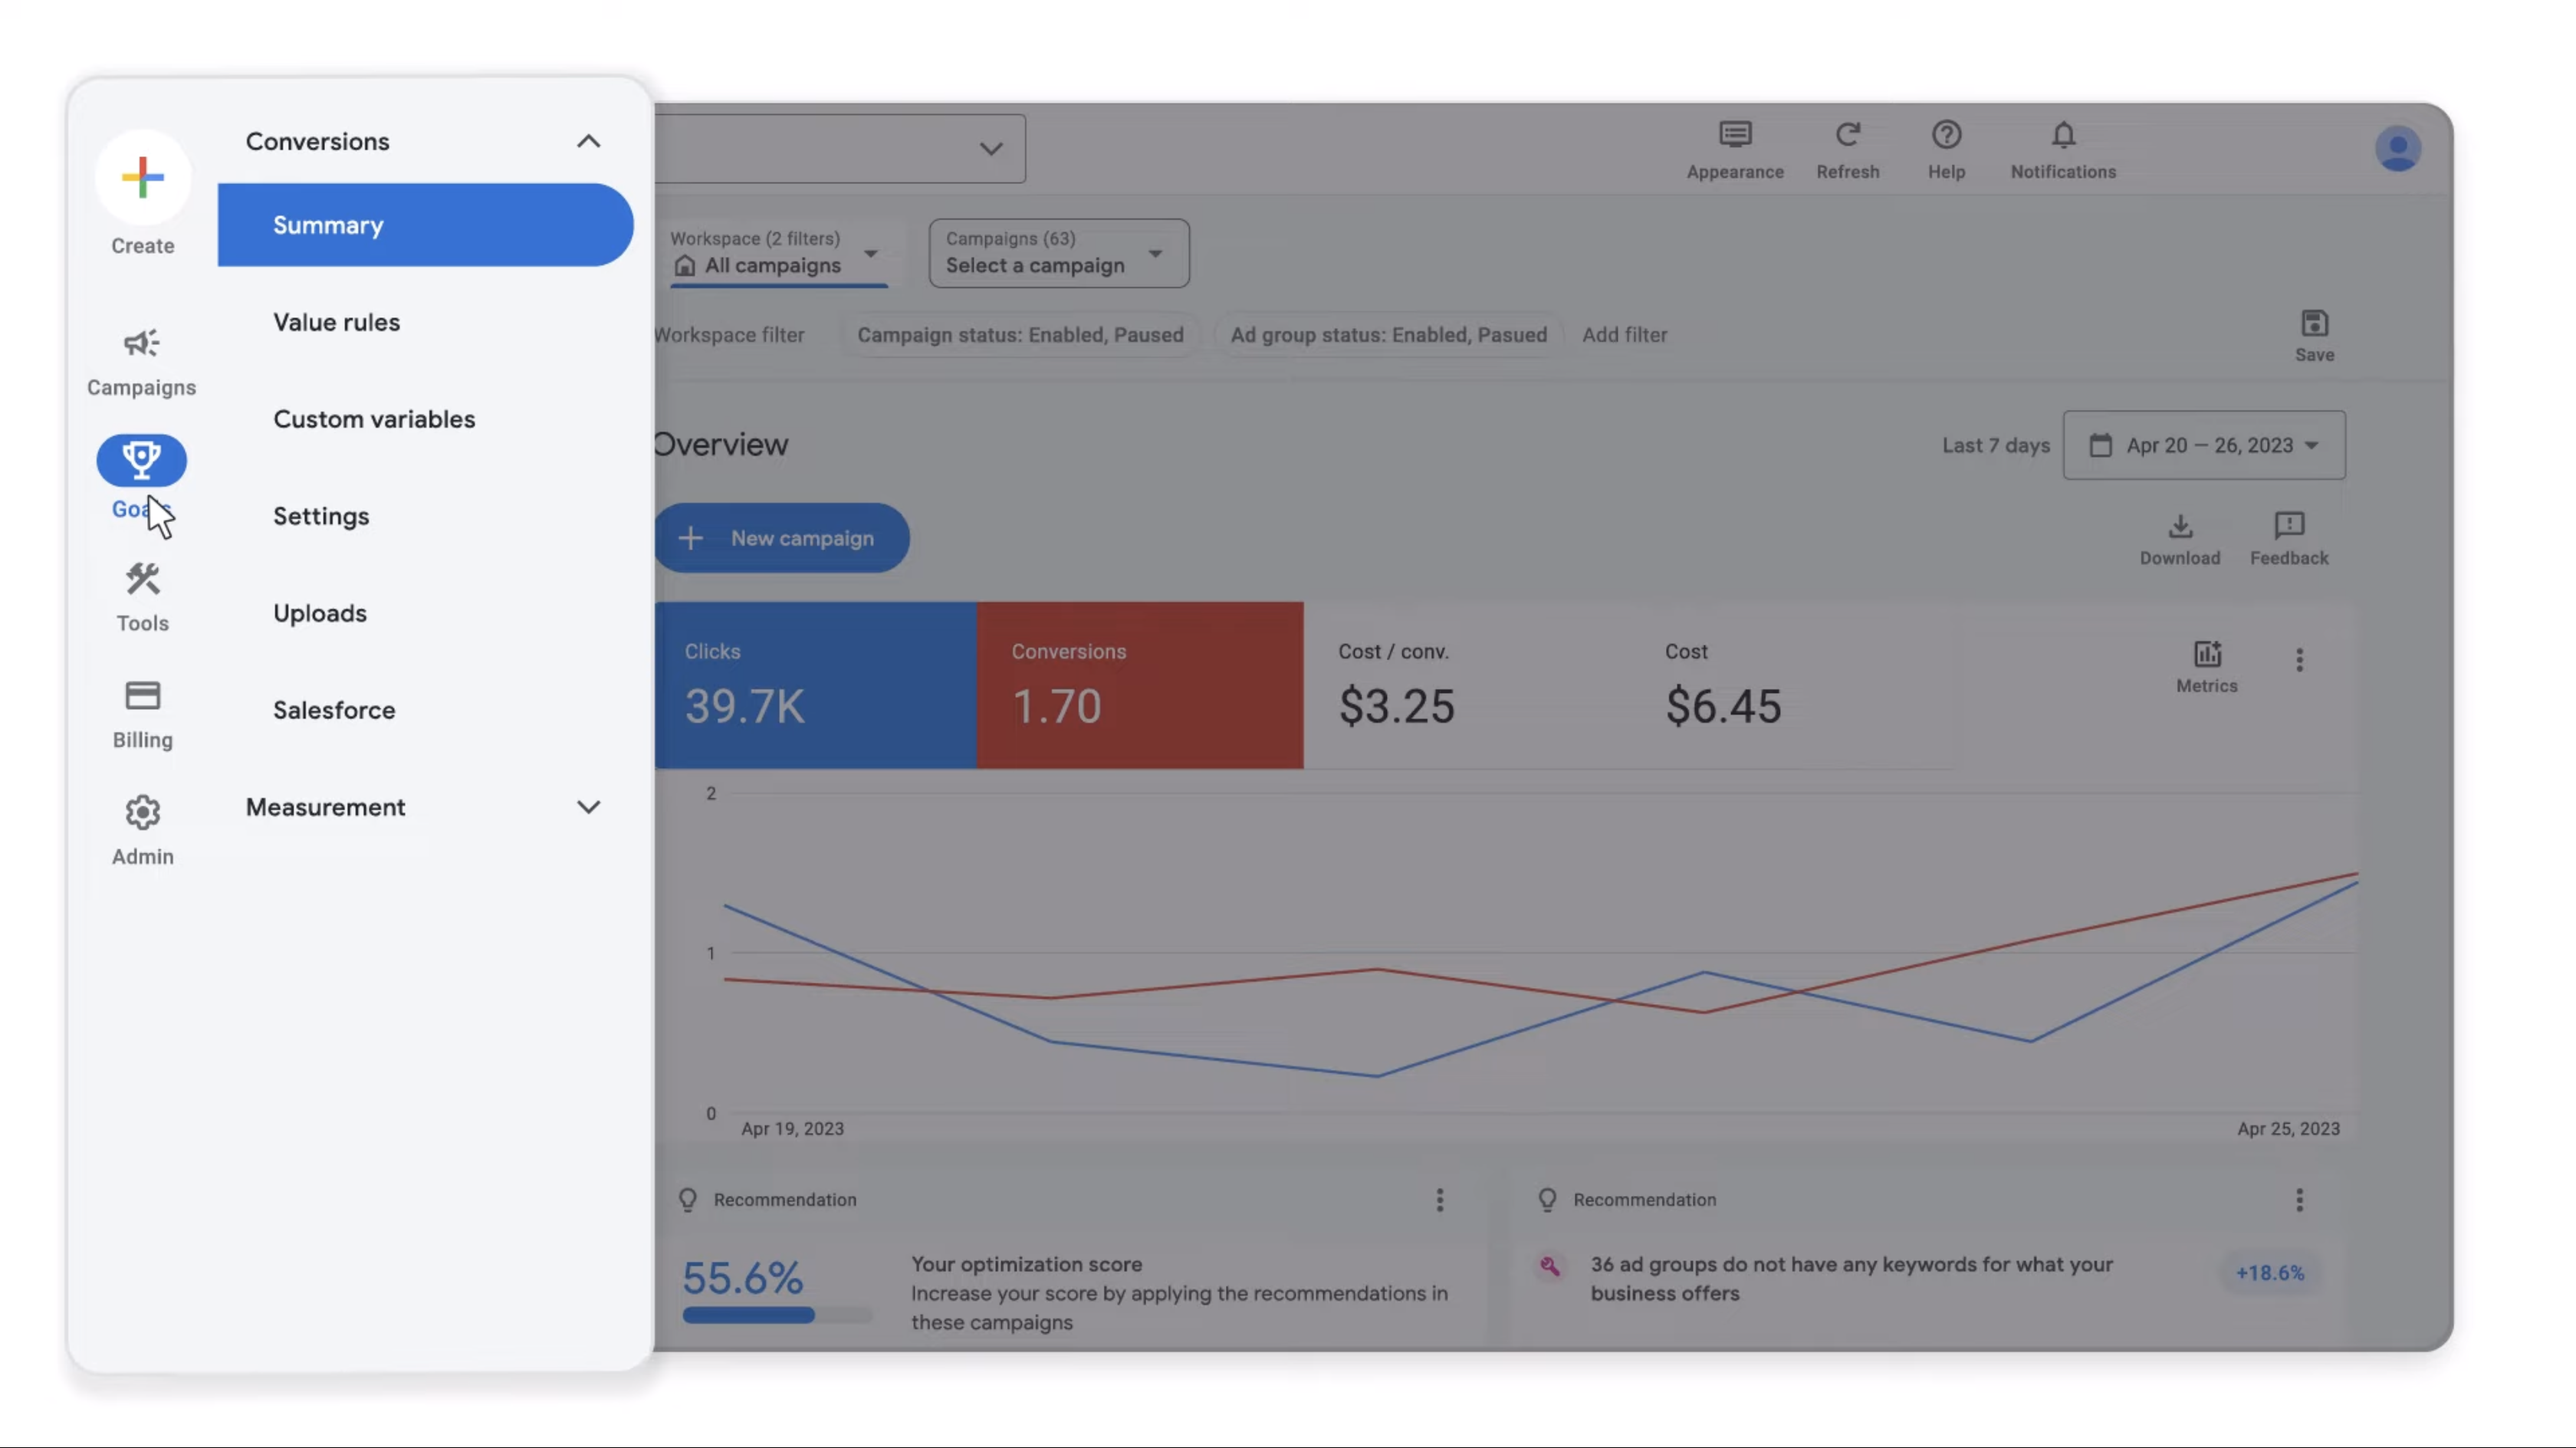This screenshot has width=2576, height=1448.
Task: Click the Download icon for report
Action: (x=2180, y=525)
